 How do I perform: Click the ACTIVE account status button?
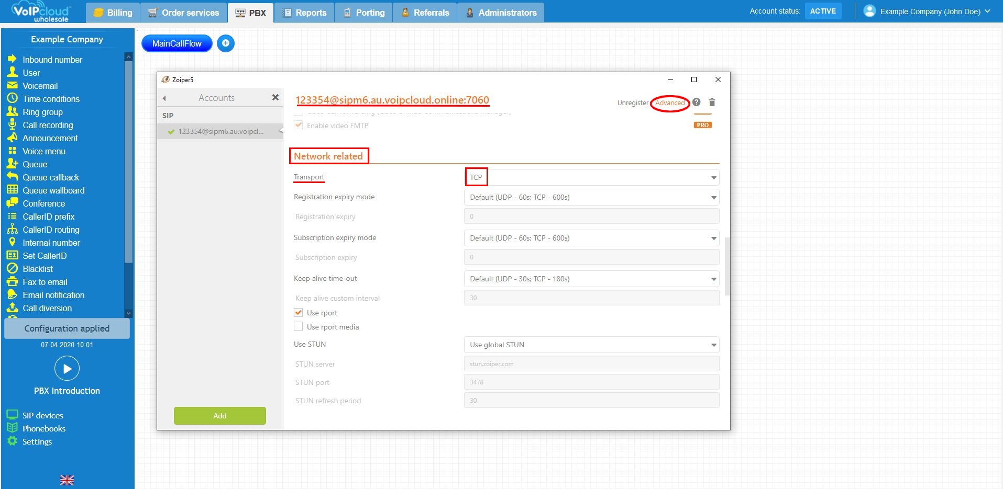click(x=823, y=11)
